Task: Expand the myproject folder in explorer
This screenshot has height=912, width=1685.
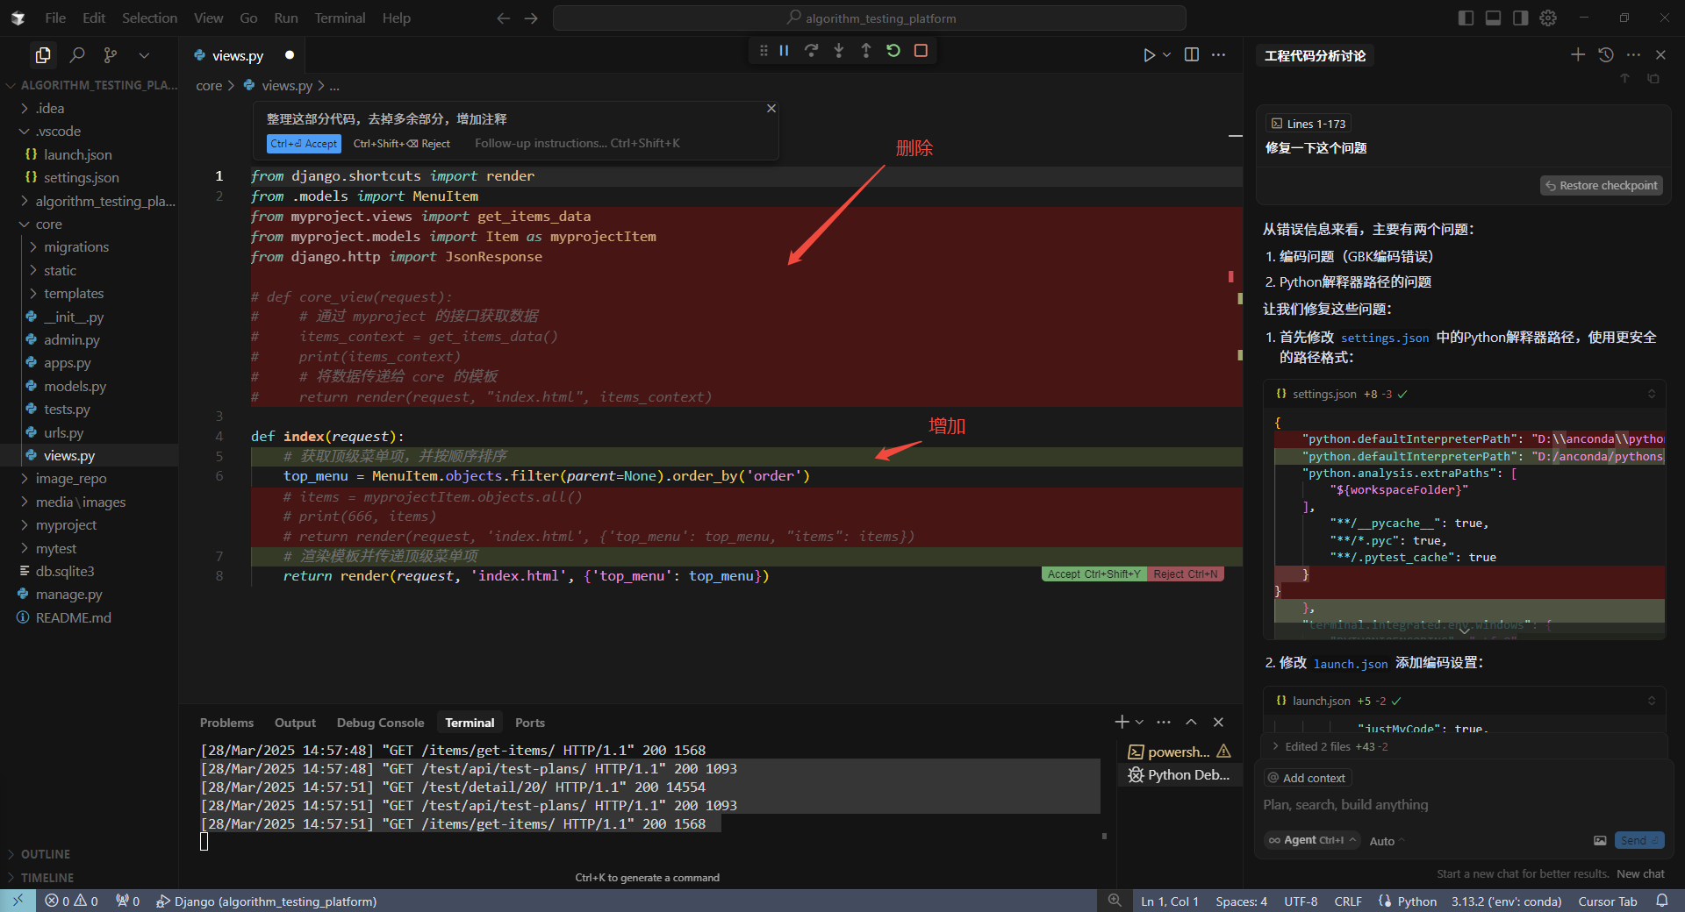Action: [66, 525]
